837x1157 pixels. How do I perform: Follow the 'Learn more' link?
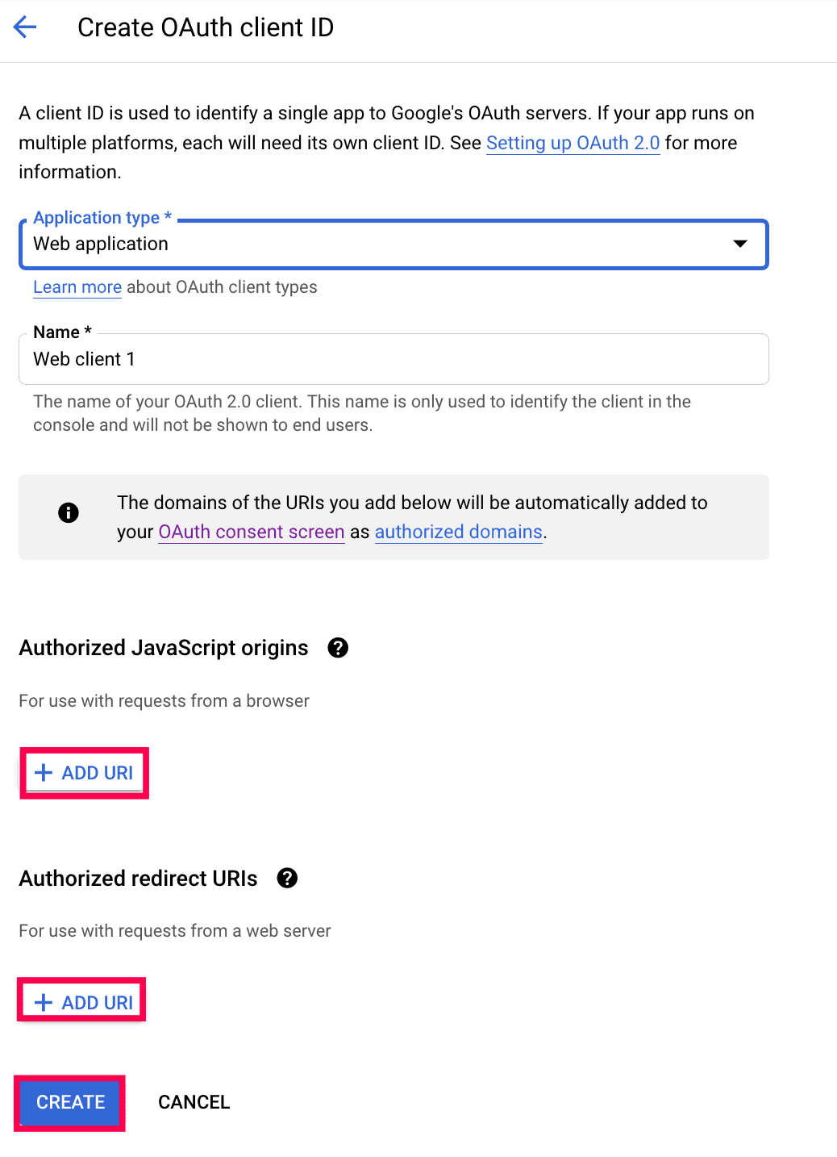(77, 287)
